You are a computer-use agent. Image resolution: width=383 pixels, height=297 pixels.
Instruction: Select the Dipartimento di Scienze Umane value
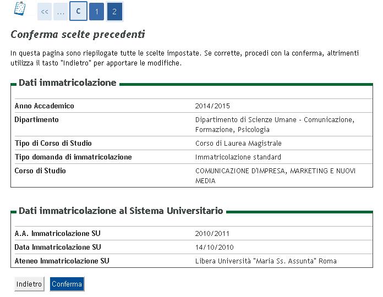[x=275, y=124]
